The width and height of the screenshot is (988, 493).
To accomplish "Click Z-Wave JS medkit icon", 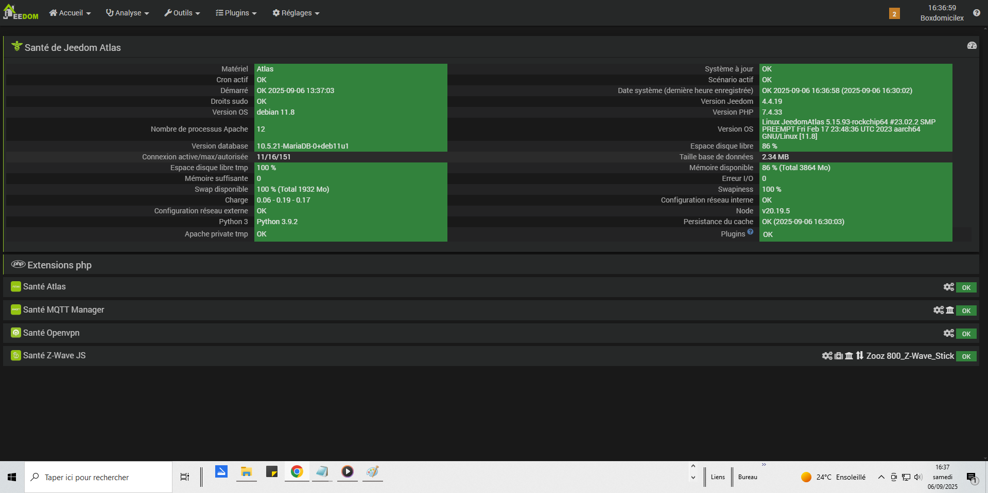I will click(839, 356).
